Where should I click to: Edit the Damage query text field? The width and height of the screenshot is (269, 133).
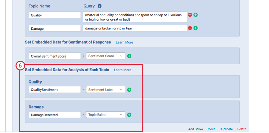135,28
